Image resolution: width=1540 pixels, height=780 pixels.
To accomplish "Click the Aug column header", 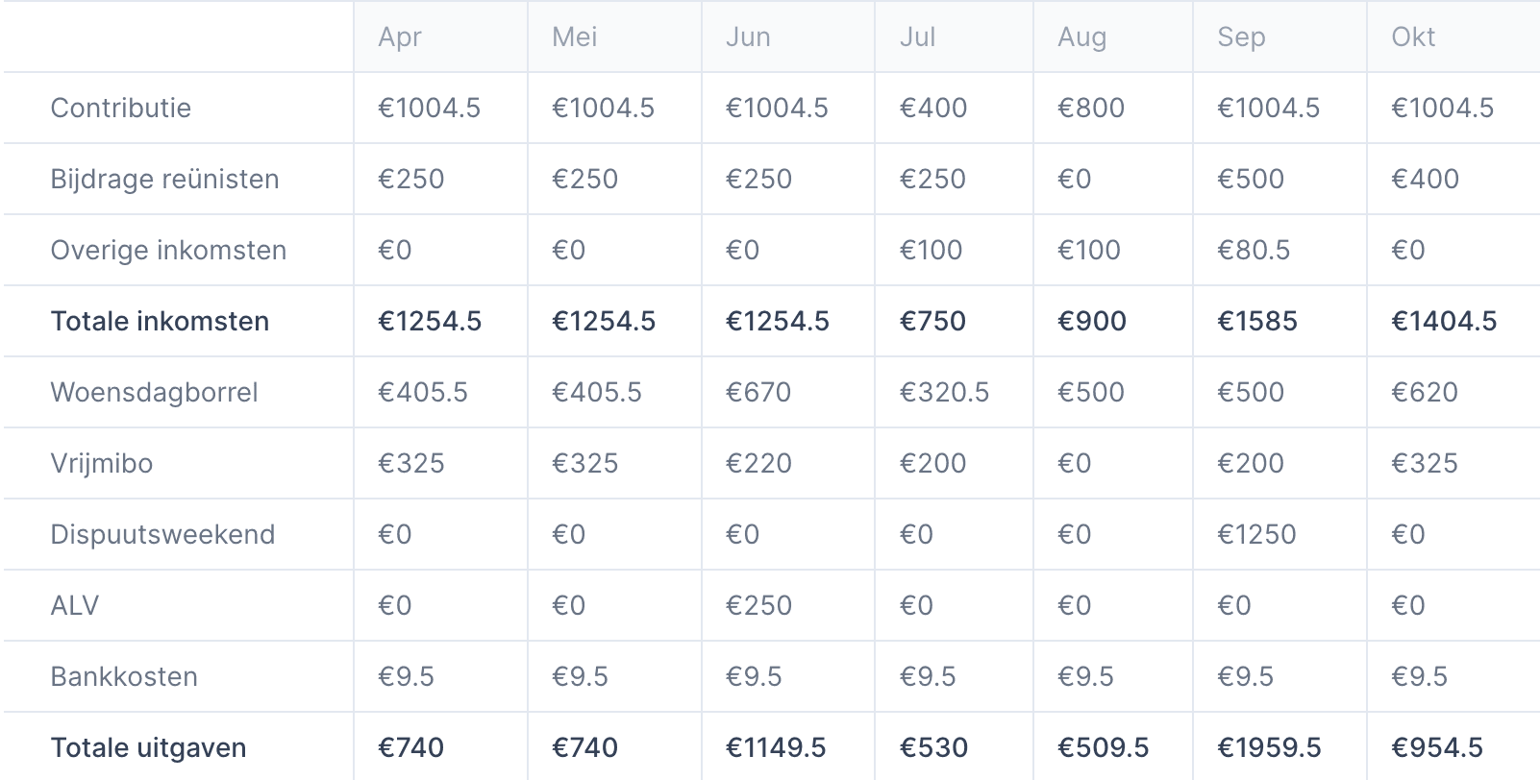I will coord(1082,37).
